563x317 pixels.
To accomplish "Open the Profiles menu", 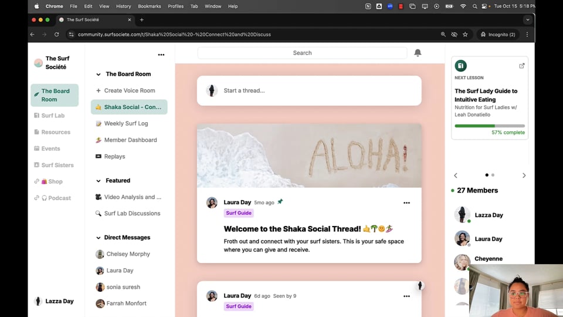I will coord(175,6).
